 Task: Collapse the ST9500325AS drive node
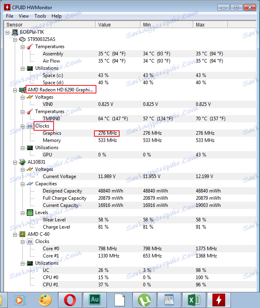pos(15,40)
